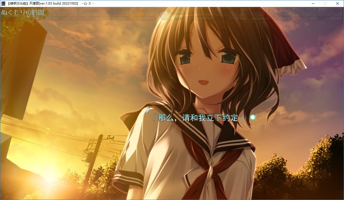Click the glowing advance indicator after the dialogue
344x200 pixels.
click(x=253, y=117)
